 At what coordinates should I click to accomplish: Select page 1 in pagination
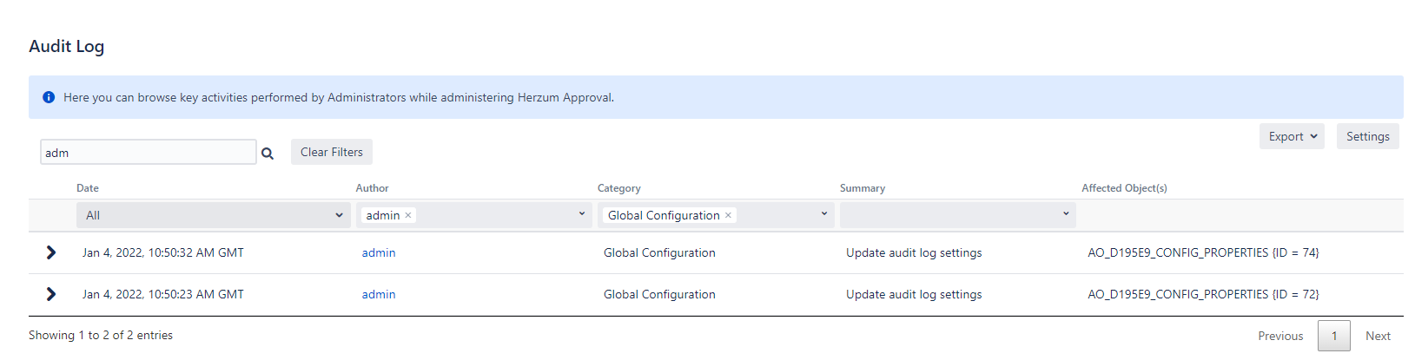[x=1333, y=336]
